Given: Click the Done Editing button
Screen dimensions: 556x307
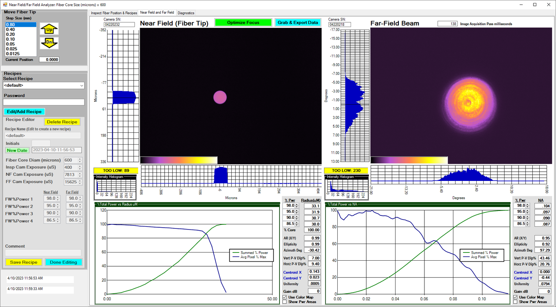Looking at the screenshot, I should 63,262.
